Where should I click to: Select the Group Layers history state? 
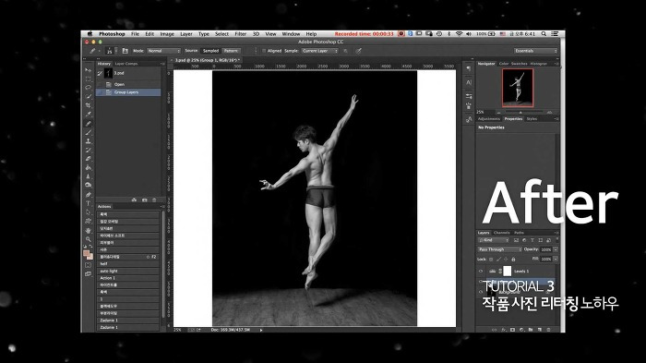tap(128, 92)
